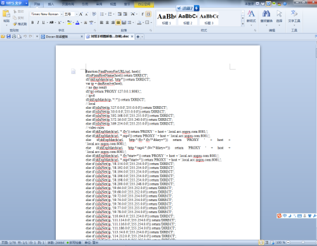Click the print preview icon
Screen dimensions: 317x246
click(x=20, y=37)
